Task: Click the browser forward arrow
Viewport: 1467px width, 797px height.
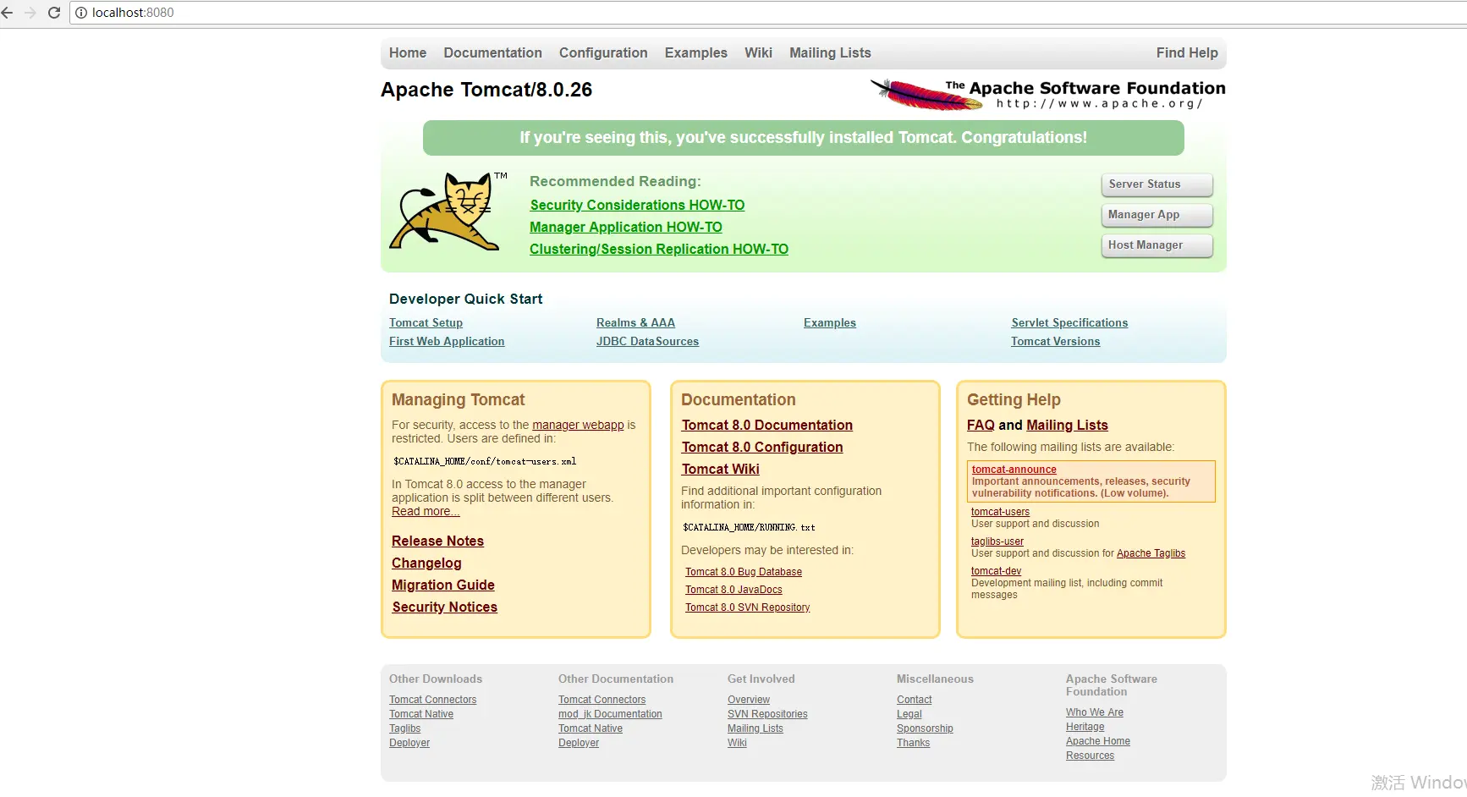Action: (30, 13)
